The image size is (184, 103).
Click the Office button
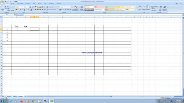point(2,2)
